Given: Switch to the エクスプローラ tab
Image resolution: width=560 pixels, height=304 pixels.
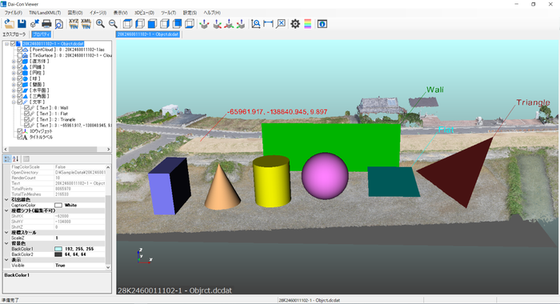Looking at the screenshot, I should click(x=14, y=34).
